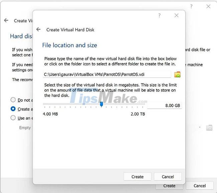Screen dimensions: 217x193
Task: Go back in Create Virtual Hard Disk dialog
Action: coord(38,29)
